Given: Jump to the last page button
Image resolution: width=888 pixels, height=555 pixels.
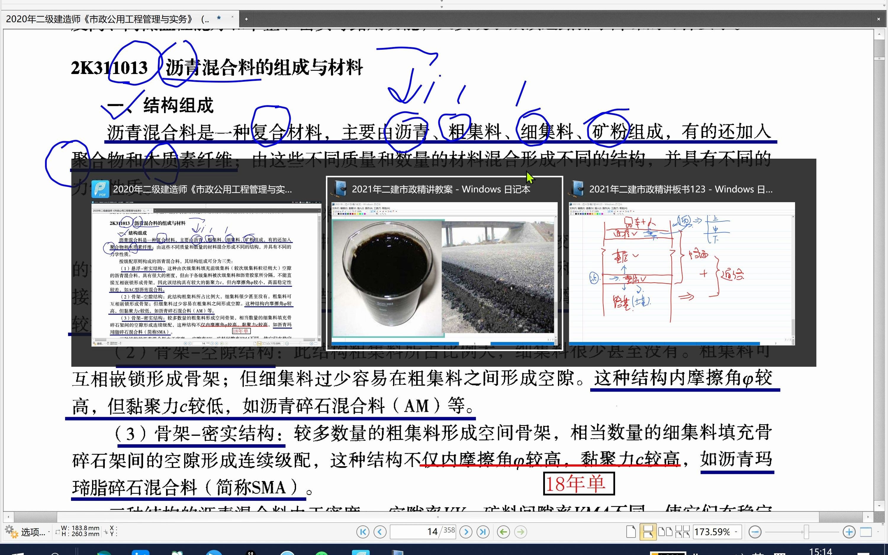Looking at the screenshot, I should coord(483,532).
